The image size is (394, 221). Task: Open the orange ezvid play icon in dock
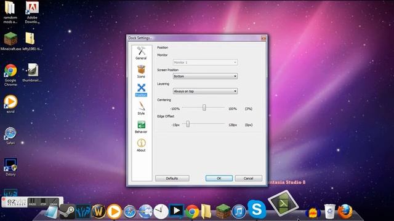(114, 212)
